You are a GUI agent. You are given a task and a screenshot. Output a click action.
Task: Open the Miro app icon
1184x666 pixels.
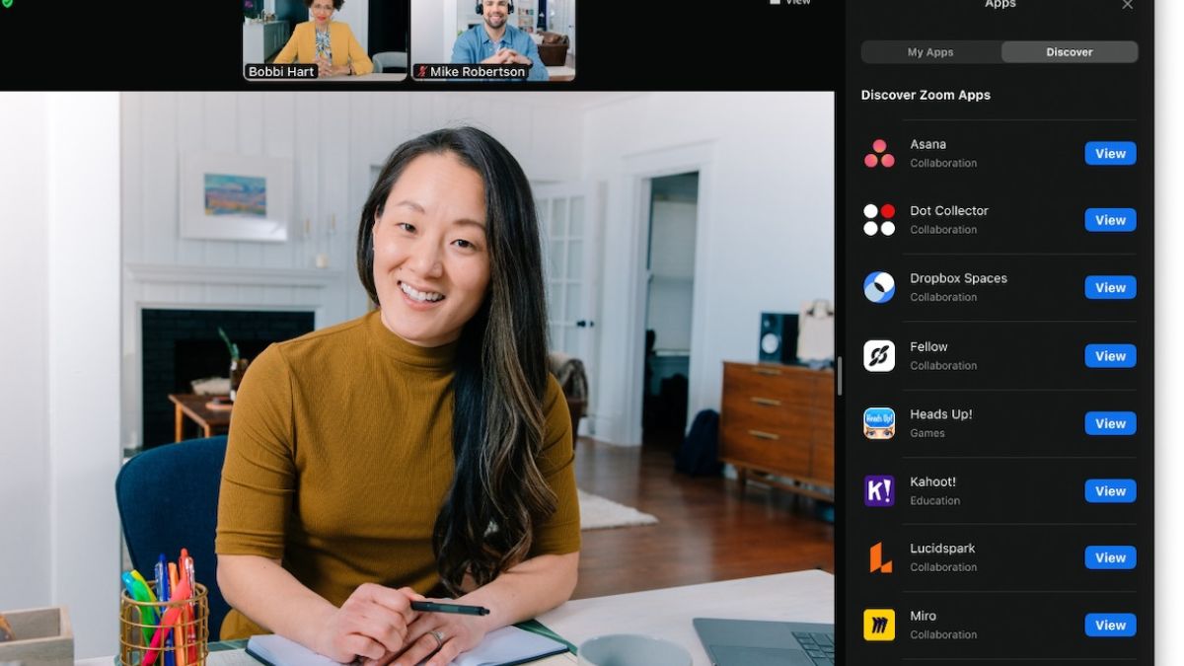(879, 625)
